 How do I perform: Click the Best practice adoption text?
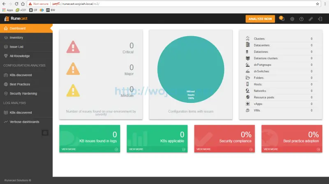pos(301,141)
